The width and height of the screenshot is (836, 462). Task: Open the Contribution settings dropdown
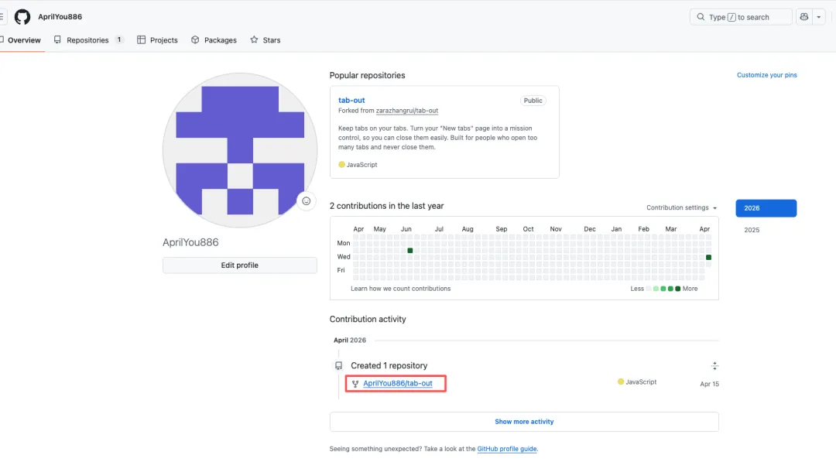[x=681, y=207]
